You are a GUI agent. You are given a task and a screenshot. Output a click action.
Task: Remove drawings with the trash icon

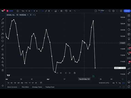pos(3,70)
